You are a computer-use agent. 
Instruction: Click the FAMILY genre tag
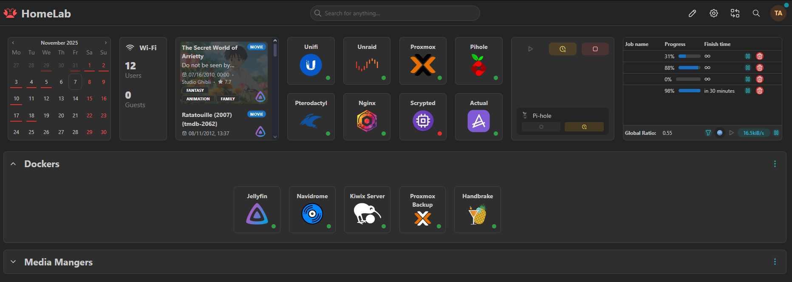coord(228,99)
